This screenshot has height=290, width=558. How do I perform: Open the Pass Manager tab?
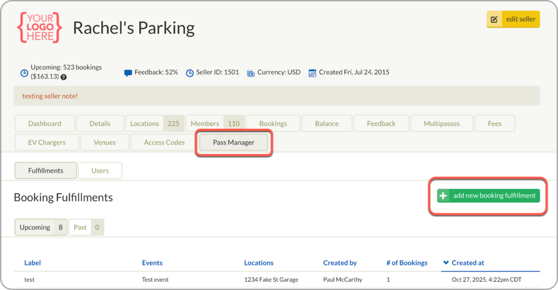(233, 143)
